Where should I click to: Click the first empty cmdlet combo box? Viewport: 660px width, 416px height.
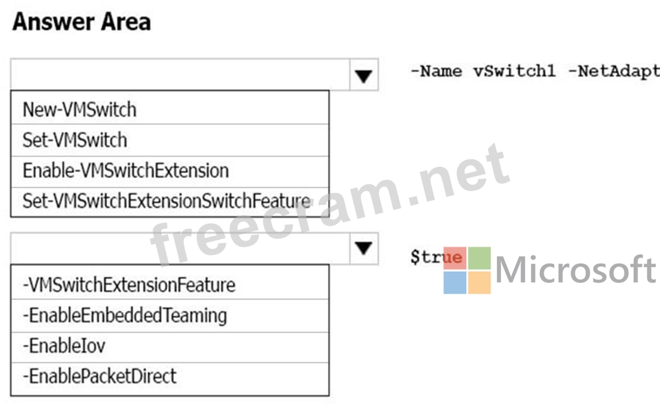[180, 75]
